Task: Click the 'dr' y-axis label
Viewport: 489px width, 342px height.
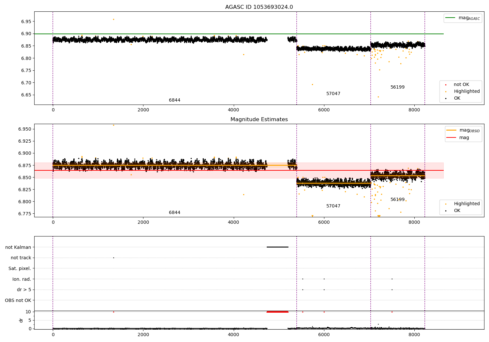Action: (x=21, y=320)
